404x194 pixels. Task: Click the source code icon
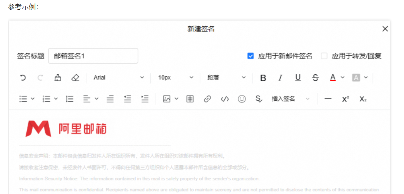[225, 99]
